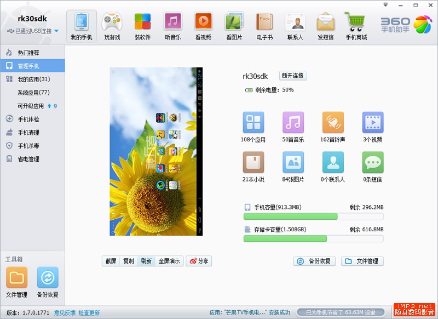The height and width of the screenshot is (319, 438).
Task: Click 断开连接 to disconnect the device
Action: click(x=293, y=76)
